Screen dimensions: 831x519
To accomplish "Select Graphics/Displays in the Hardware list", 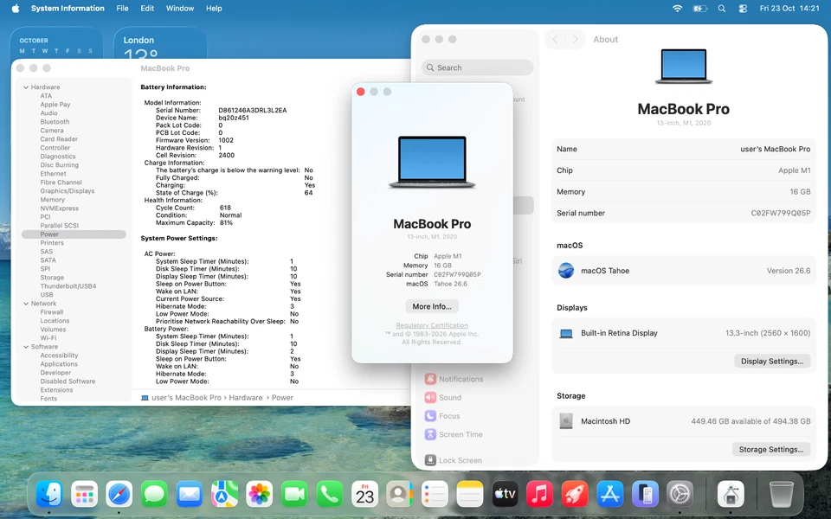I will click(x=68, y=191).
